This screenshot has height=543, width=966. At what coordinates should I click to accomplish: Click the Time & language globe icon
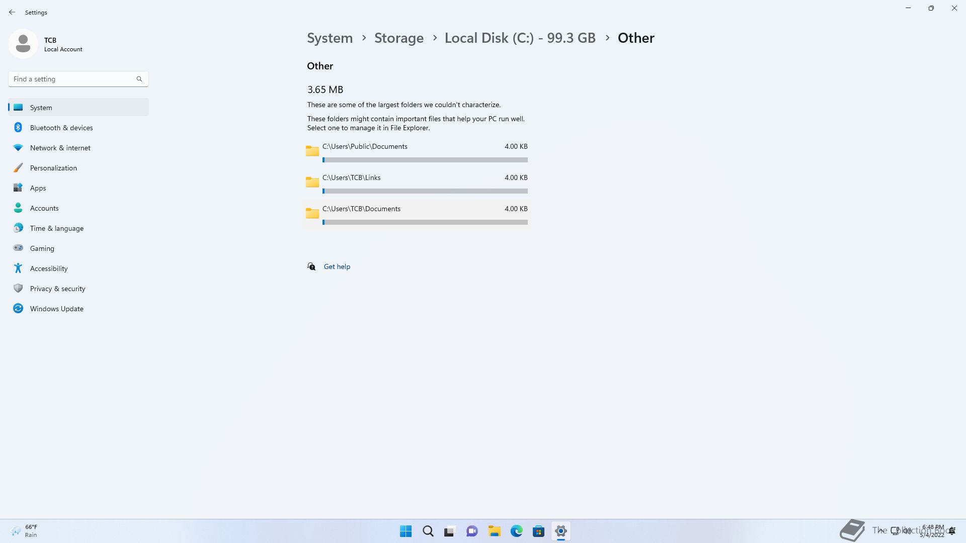[x=18, y=228]
